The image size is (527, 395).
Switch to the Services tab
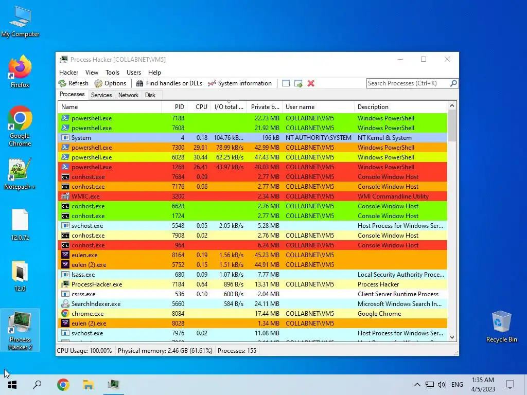101,95
